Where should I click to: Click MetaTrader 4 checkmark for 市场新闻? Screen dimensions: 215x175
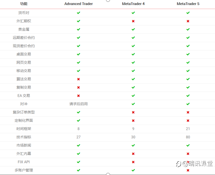tap(133, 145)
